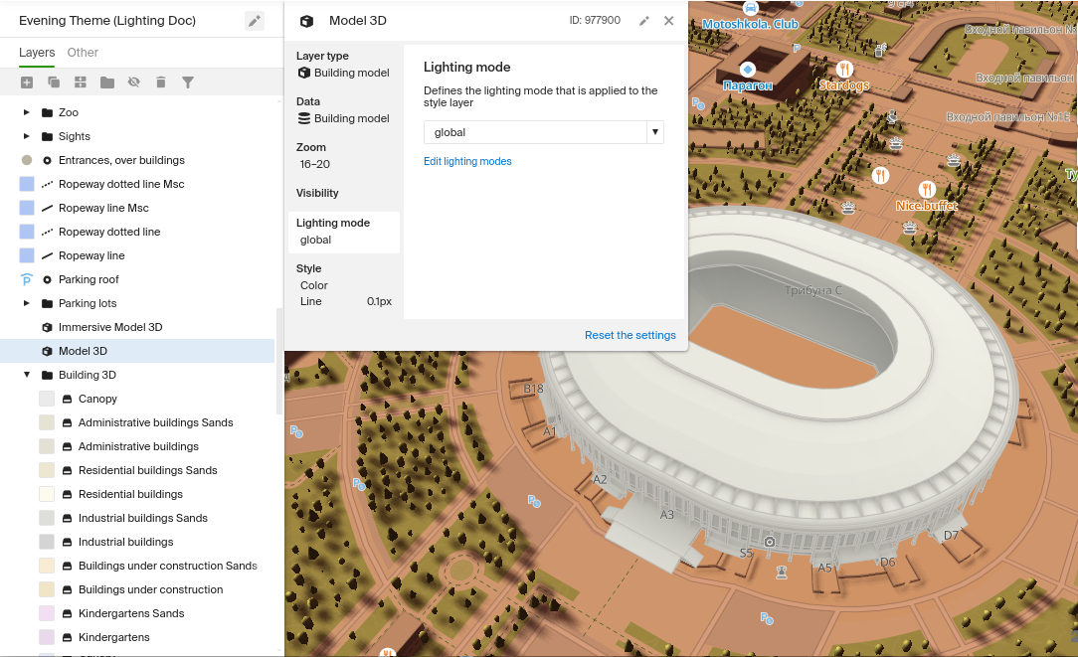1078x657 pixels.
Task: Open the Visibility settings section
Action: coord(317,193)
